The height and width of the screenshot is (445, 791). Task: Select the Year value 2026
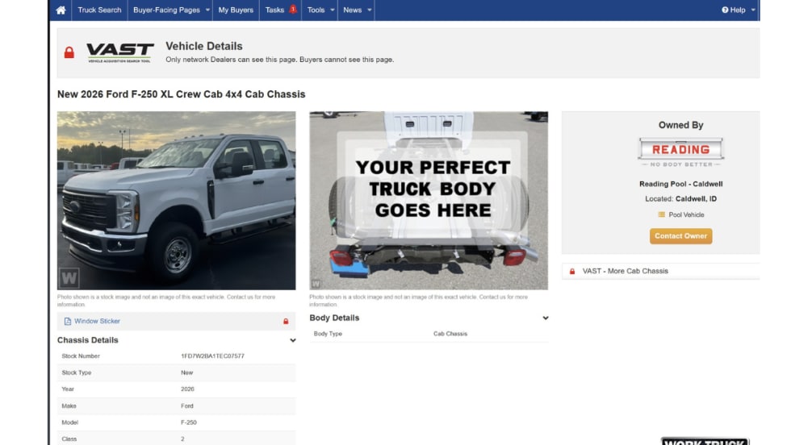[187, 389]
